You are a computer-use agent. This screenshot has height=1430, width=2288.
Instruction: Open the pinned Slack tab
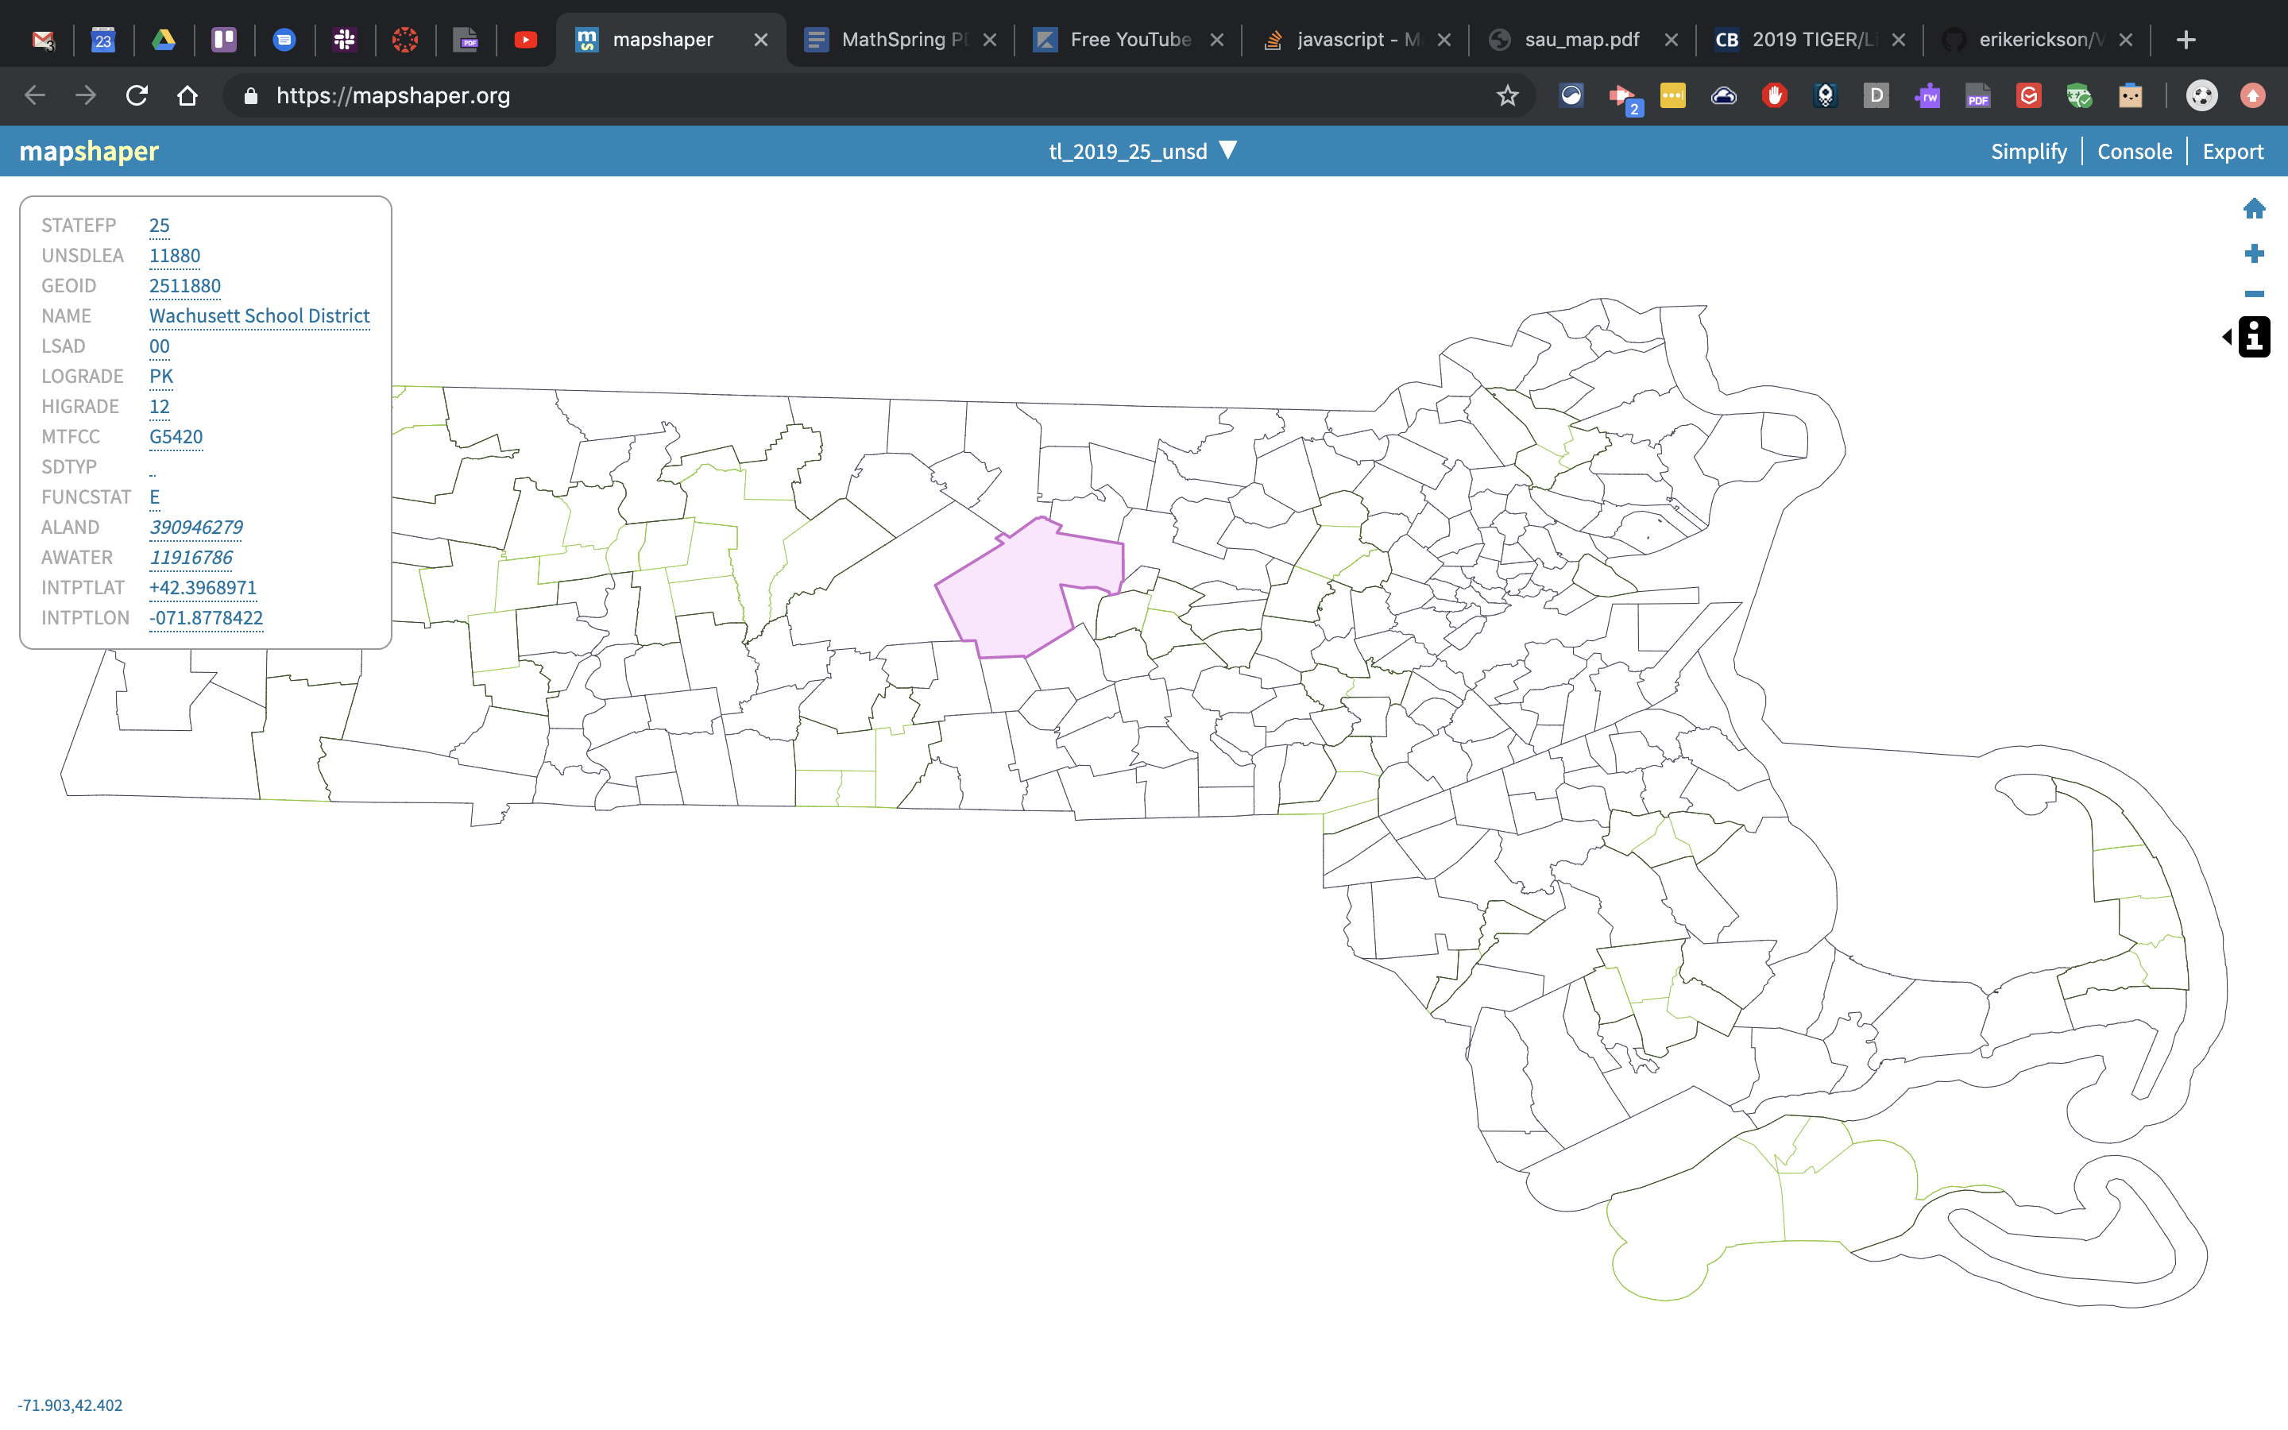[x=344, y=40]
